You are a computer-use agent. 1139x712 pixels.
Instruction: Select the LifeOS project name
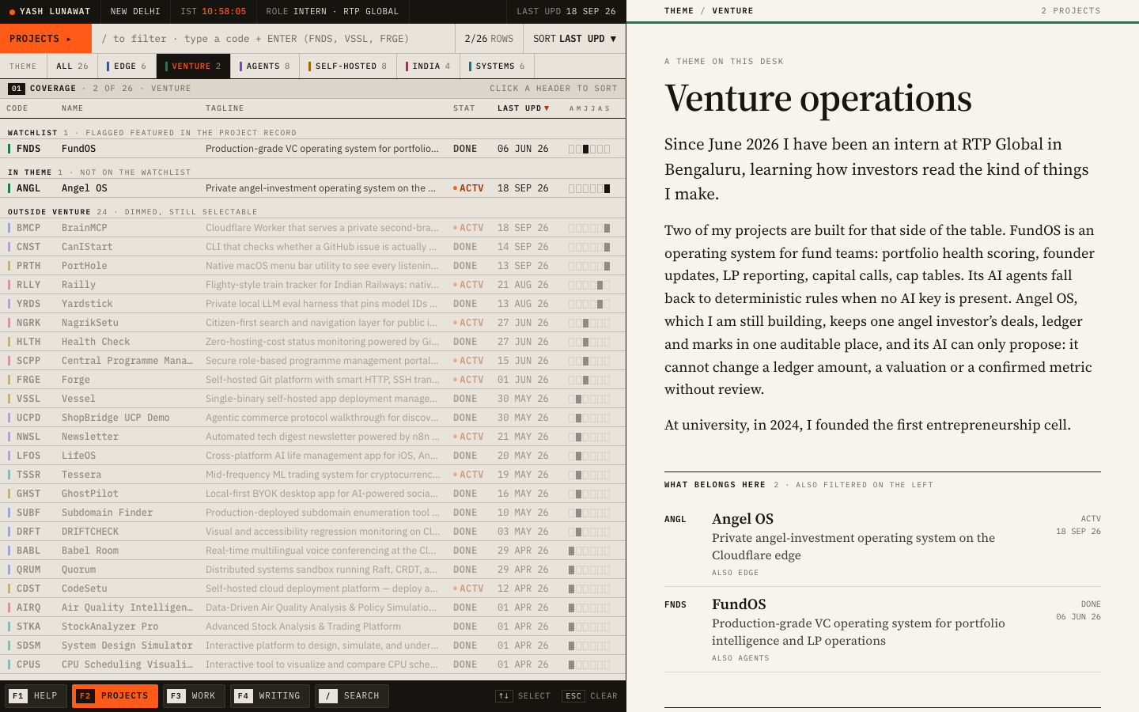click(78, 456)
